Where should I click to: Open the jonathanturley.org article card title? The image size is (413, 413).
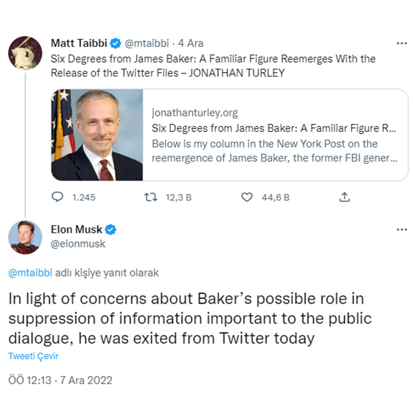[273, 128]
